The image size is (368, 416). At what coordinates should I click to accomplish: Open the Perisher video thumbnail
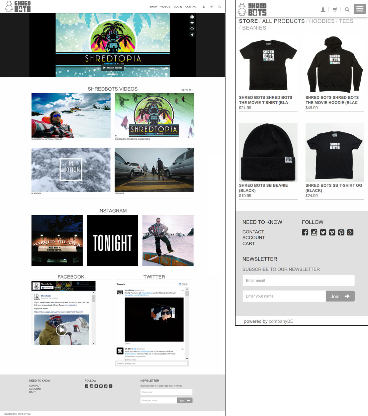[x=154, y=170]
